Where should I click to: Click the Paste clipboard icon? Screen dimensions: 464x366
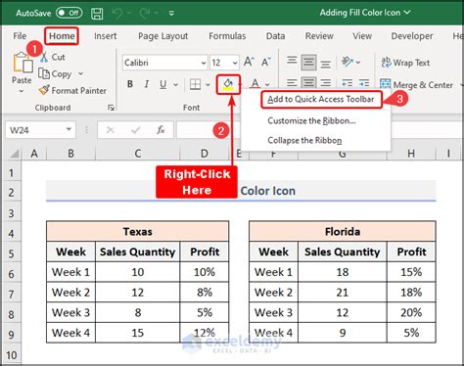point(23,62)
